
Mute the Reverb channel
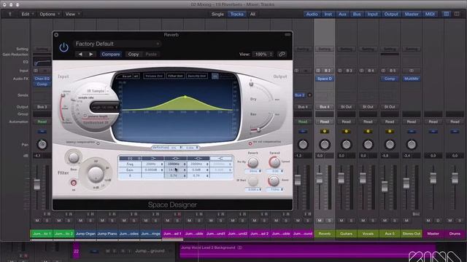click(x=320, y=221)
